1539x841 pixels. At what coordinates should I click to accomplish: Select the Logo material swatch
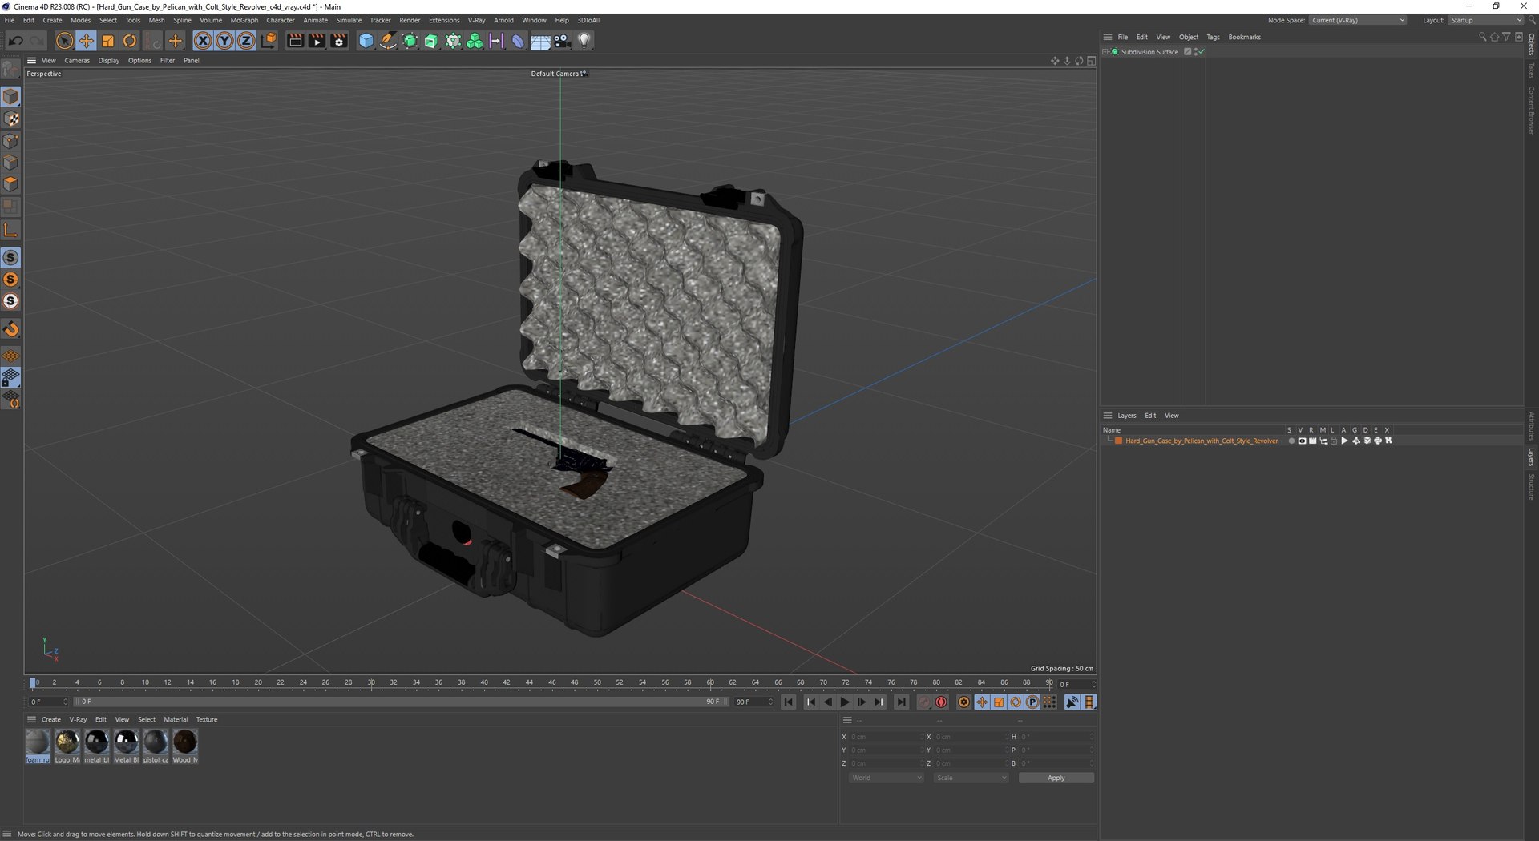point(67,746)
